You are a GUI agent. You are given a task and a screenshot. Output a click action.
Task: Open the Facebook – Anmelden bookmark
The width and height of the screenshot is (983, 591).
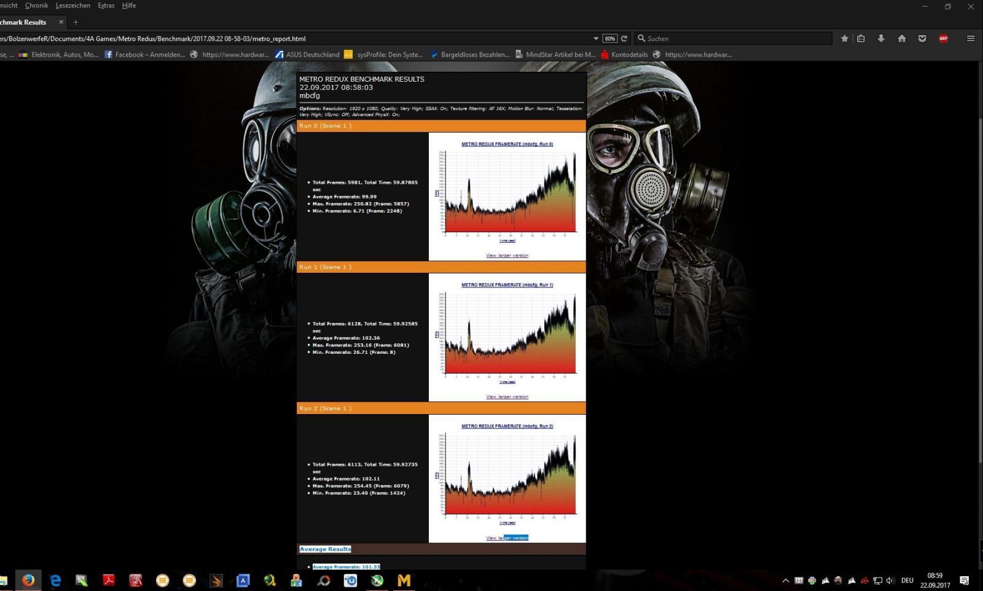(144, 55)
